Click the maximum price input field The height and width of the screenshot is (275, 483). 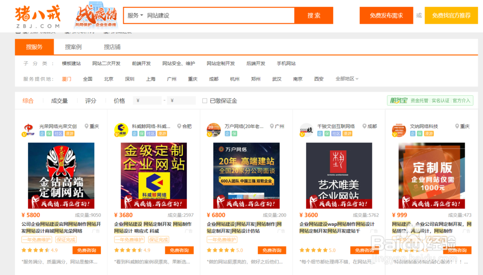click(182, 101)
